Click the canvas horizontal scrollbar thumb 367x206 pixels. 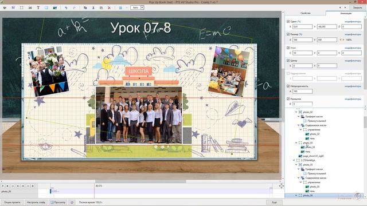(140, 181)
